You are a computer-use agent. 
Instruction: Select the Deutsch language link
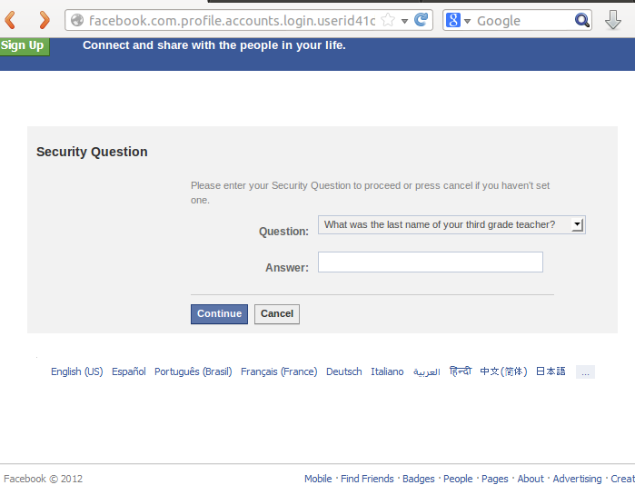pyautogui.click(x=343, y=371)
